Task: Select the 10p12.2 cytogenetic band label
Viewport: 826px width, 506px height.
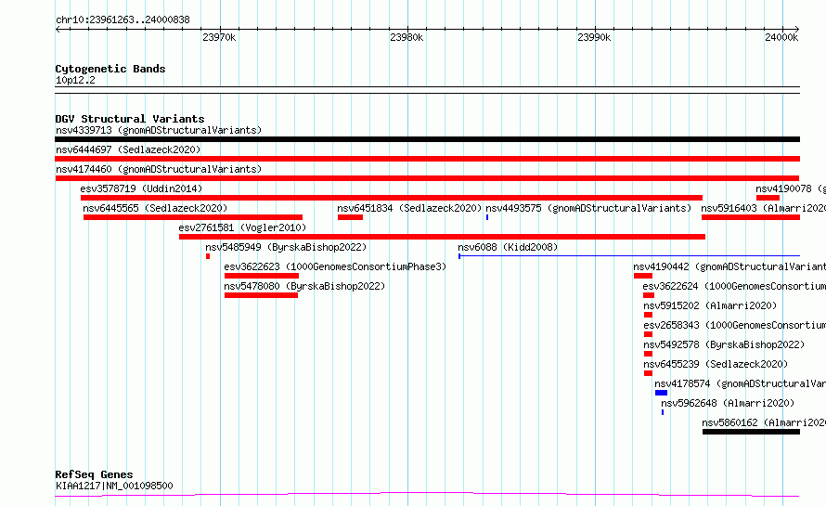Action: point(75,80)
